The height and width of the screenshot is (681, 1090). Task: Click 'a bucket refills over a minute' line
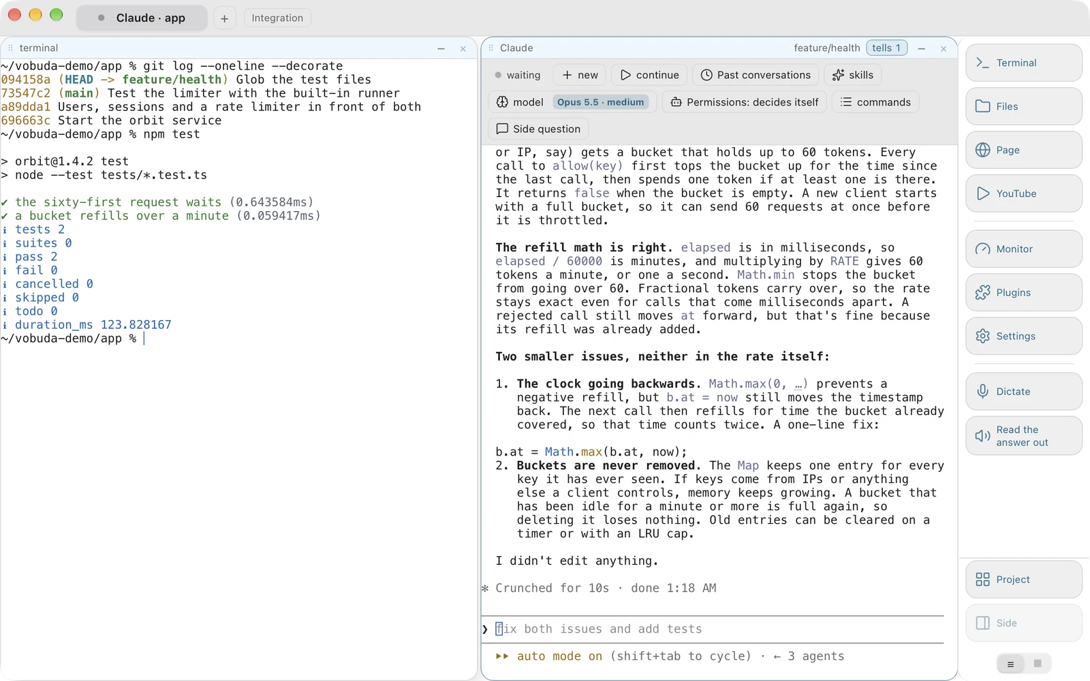pyautogui.click(x=161, y=216)
